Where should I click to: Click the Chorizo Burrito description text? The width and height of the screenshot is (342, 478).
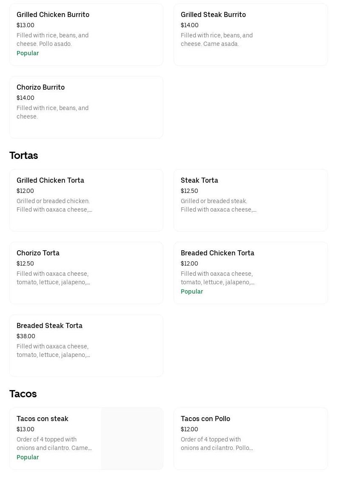52,112
